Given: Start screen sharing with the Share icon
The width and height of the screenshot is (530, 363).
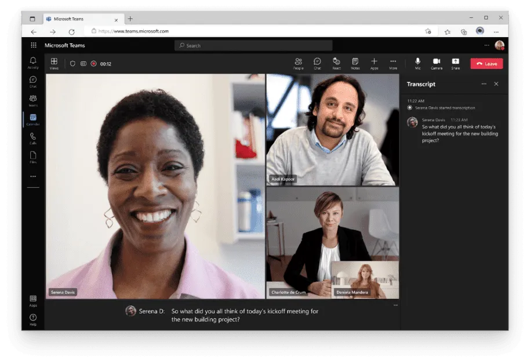Looking at the screenshot, I should tap(455, 64).
